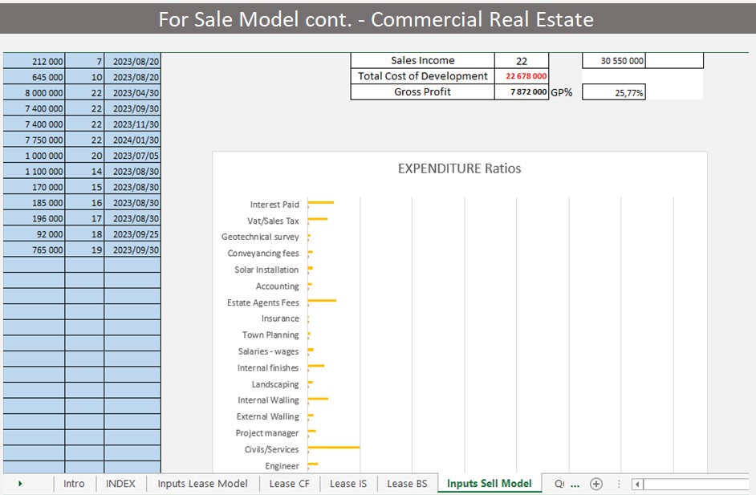Select the Town Planning label

270,335
